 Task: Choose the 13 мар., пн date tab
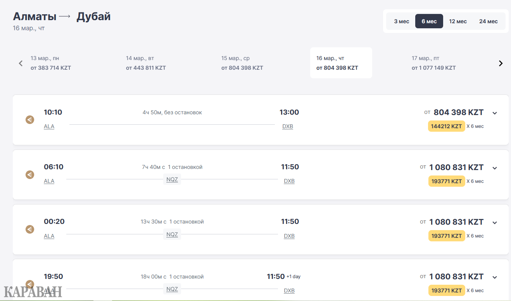tap(51, 63)
